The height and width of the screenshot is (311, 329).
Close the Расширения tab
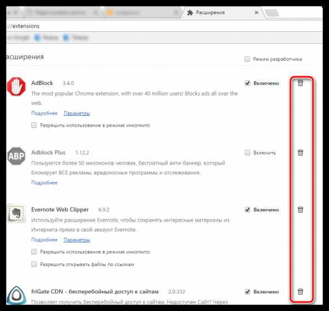coord(257,13)
